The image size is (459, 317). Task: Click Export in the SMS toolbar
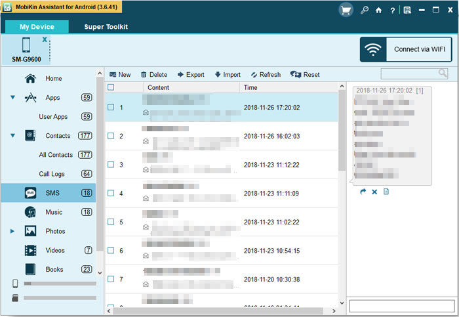coord(191,75)
